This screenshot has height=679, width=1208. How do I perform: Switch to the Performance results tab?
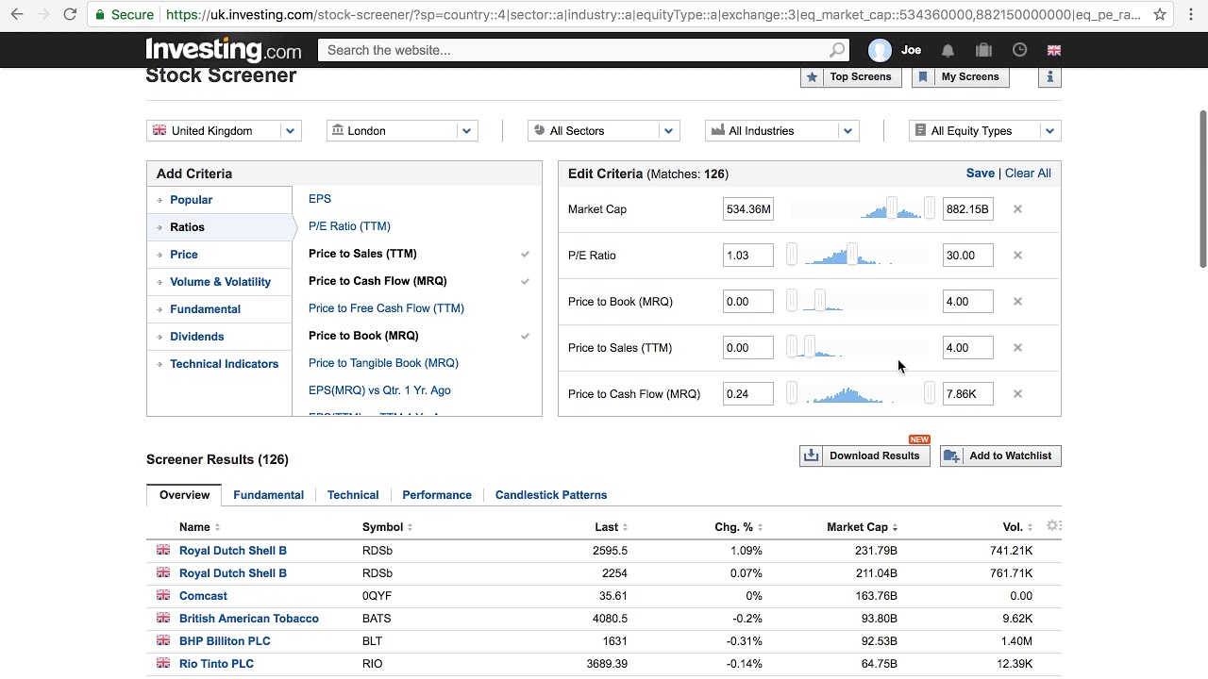437,495
